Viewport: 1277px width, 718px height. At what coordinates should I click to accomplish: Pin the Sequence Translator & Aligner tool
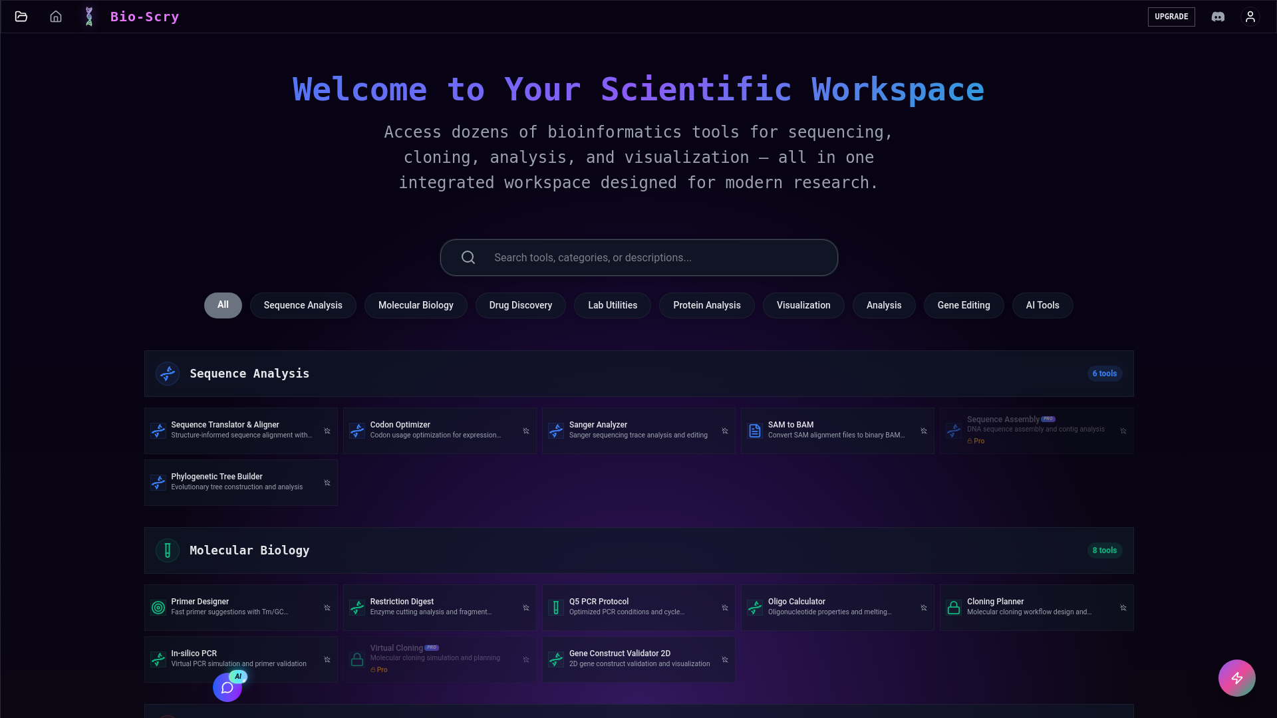click(327, 431)
